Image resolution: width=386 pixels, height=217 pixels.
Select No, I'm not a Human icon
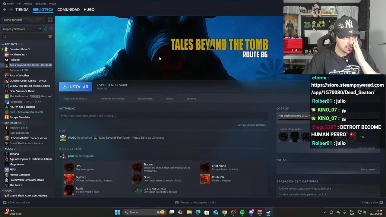click(6, 107)
